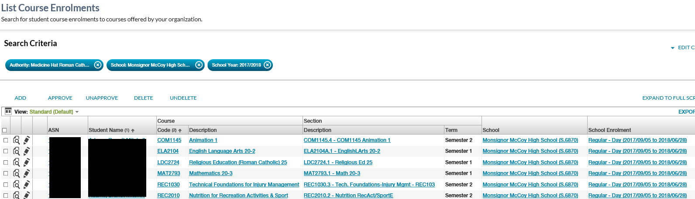Remove the School Year 2017/2018 filter

tap(267, 65)
